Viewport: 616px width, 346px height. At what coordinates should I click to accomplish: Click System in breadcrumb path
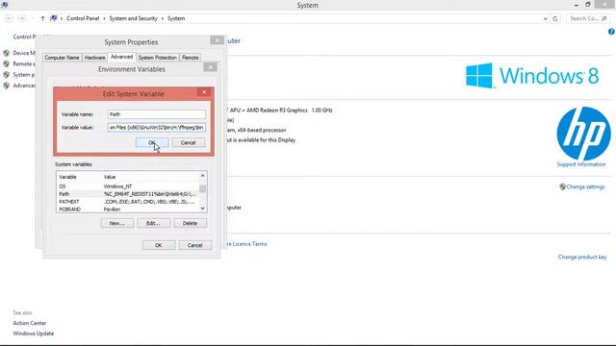(x=176, y=18)
